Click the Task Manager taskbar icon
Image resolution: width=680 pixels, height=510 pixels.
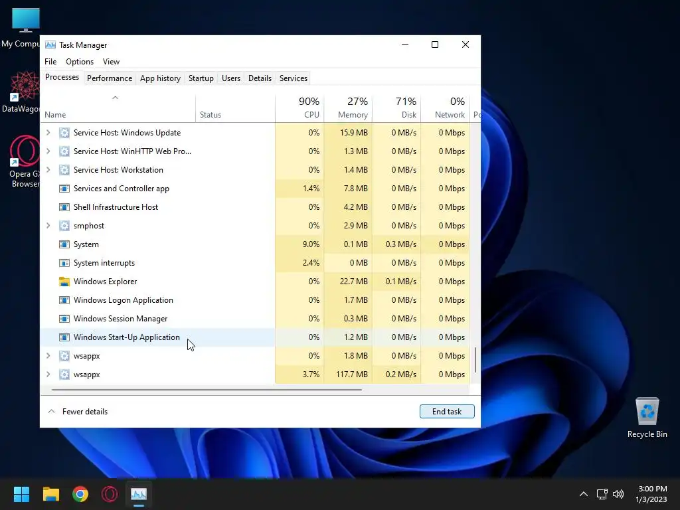point(139,494)
